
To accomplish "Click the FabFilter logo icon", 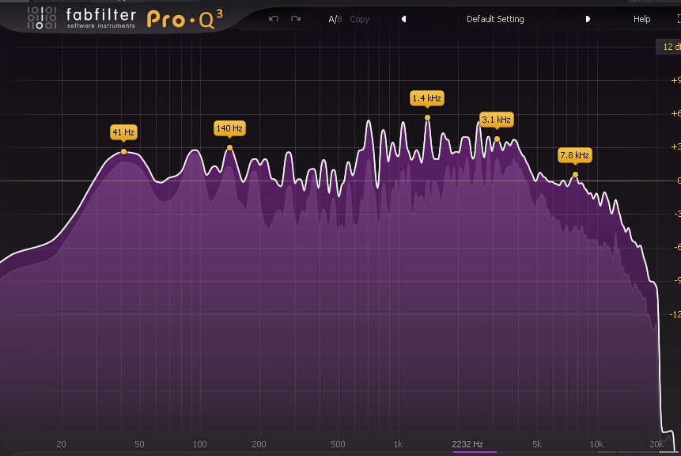I will tap(41, 17).
